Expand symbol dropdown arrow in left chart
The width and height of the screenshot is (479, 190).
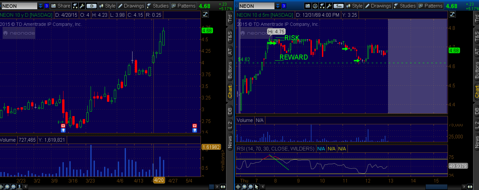pos(40,6)
